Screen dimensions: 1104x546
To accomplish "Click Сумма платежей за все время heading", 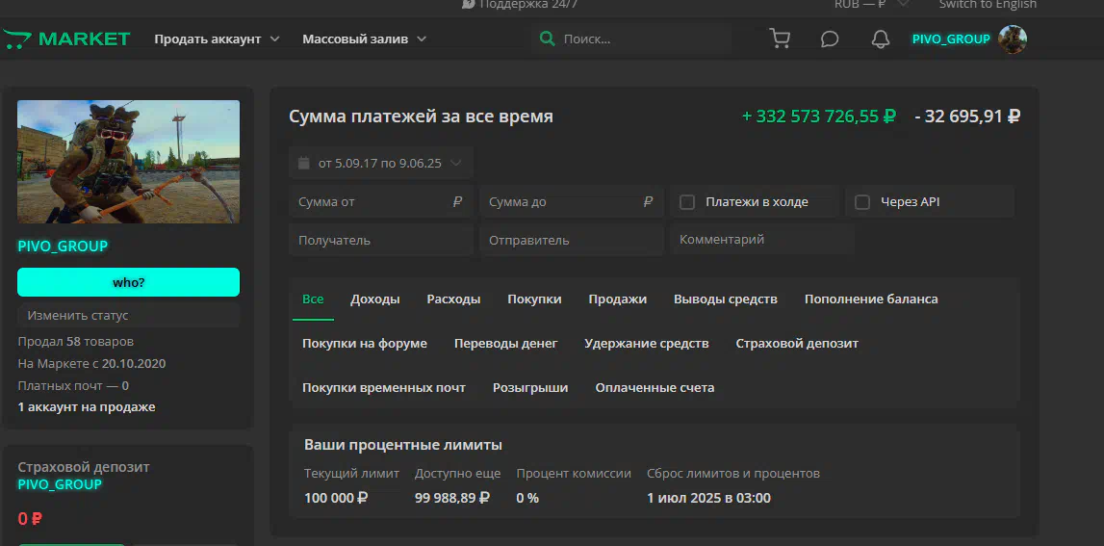I will coord(421,117).
